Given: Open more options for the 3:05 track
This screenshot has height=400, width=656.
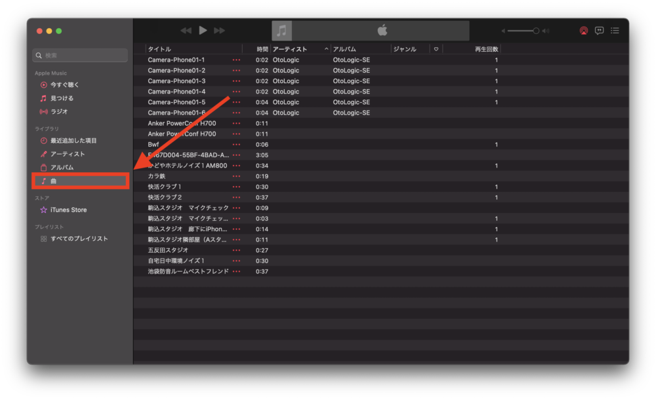Looking at the screenshot, I should 236,155.
